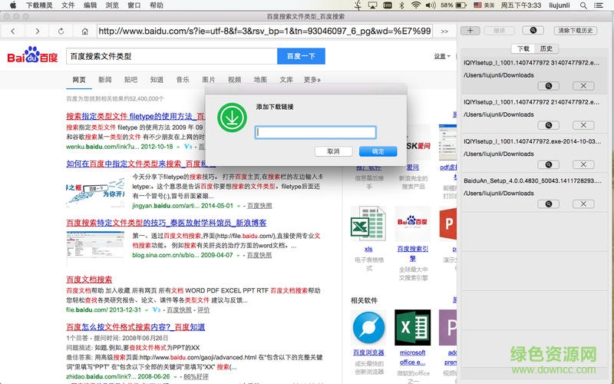Expand the 更多 more categories dropdown
This screenshot has width=614, height=384.
click(312, 80)
